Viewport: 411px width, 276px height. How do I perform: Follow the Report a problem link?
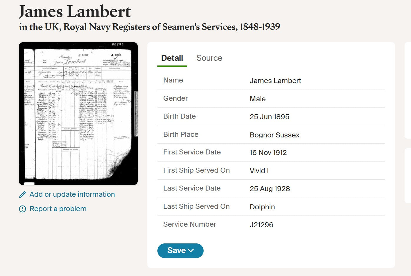(x=58, y=209)
